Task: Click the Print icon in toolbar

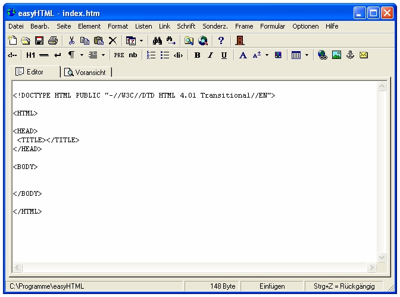Action: tap(53, 40)
